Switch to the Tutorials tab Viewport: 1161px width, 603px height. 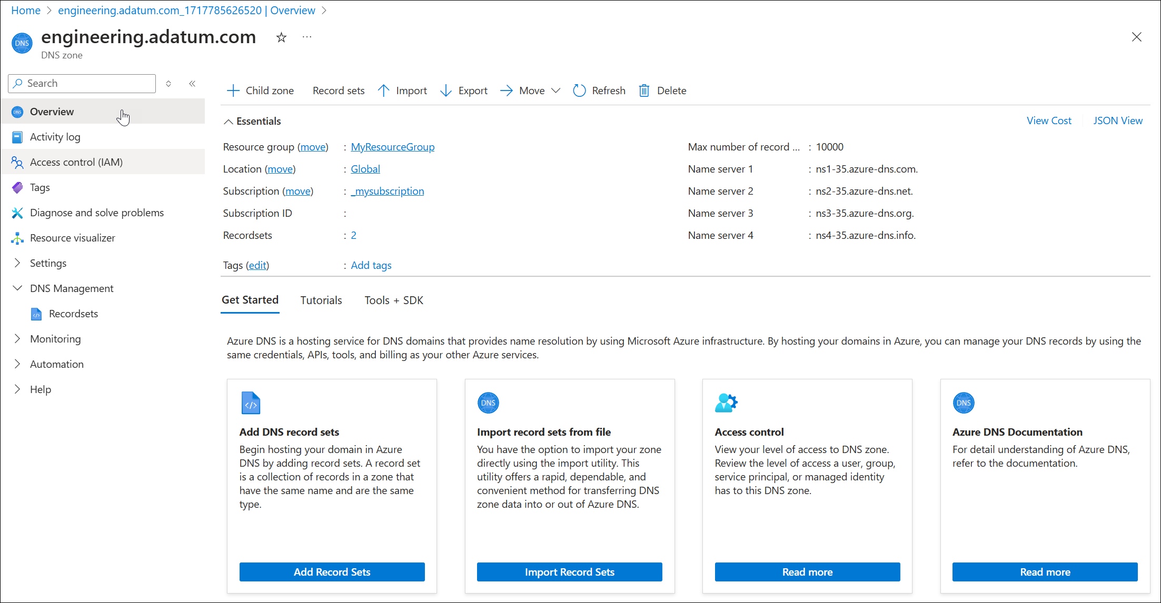321,300
